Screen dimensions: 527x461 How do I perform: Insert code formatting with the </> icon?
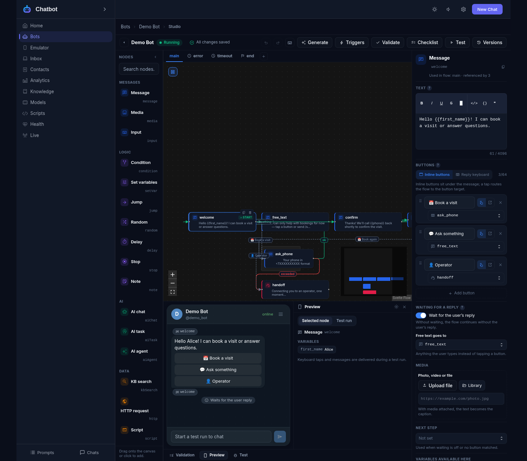tap(474, 103)
